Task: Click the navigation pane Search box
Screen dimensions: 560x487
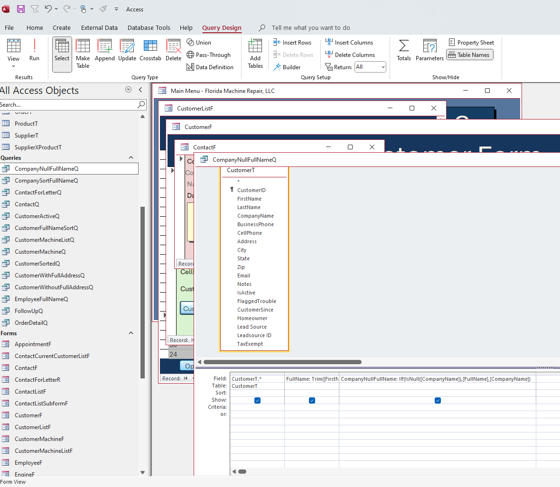Action: tap(69, 105)
